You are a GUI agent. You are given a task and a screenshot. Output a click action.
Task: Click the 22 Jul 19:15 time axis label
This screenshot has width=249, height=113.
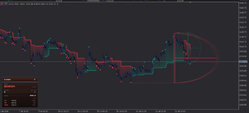click(x=179, y=111)
